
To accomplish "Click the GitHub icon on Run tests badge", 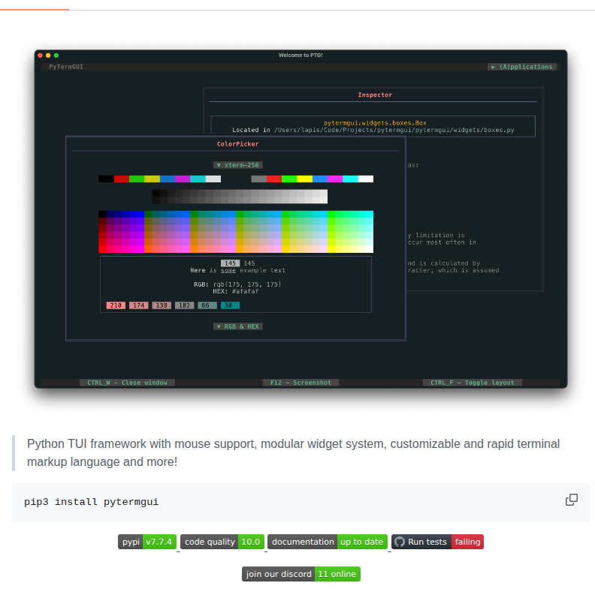I will (400, 542).
